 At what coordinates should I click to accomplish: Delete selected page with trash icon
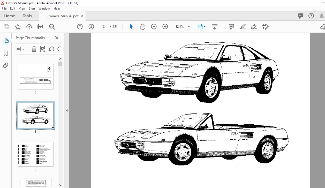[x=34, y=49]
